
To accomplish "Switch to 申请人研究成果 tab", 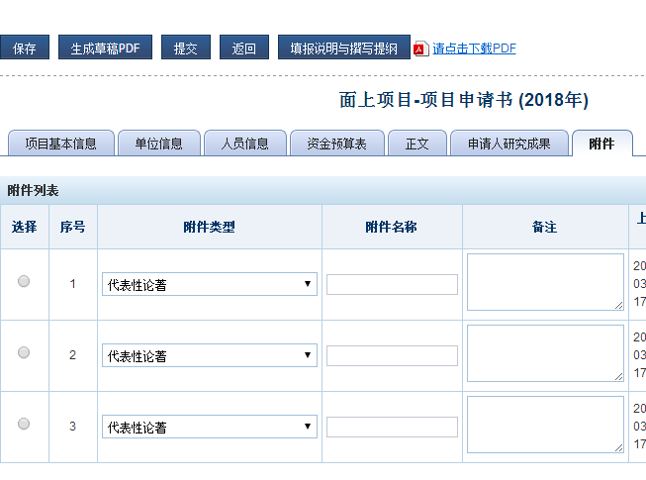I will 509,144.
